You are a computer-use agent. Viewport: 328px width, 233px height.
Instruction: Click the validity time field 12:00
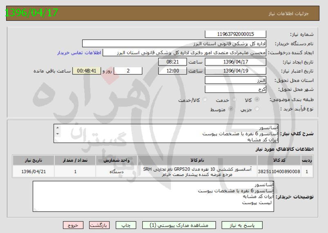(x=173, y=71)
